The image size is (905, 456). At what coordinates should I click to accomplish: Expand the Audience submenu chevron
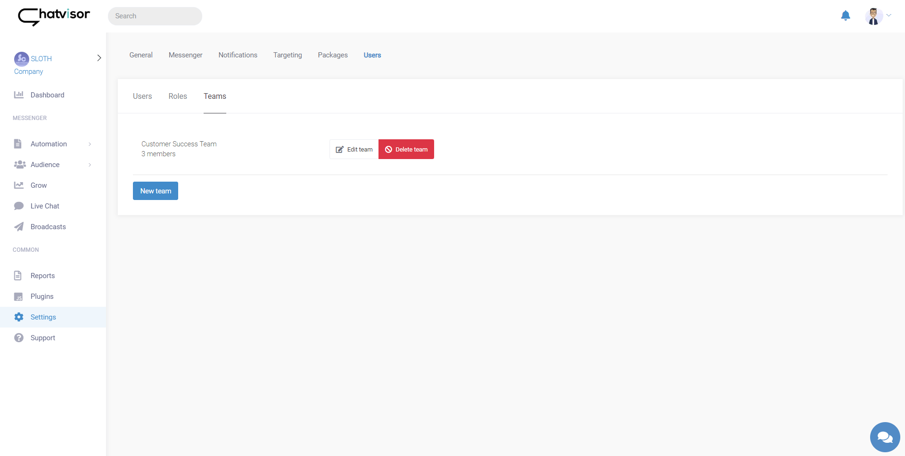point(90,165)
